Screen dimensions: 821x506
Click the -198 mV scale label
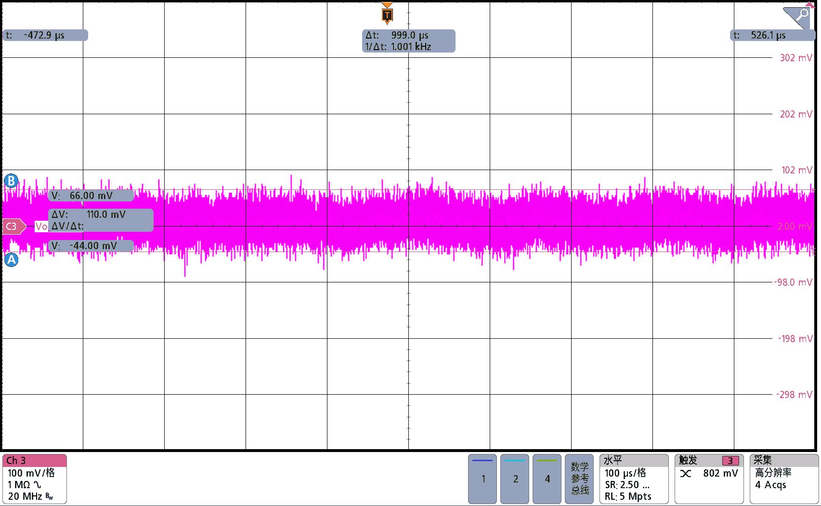[x=795, y=339]
